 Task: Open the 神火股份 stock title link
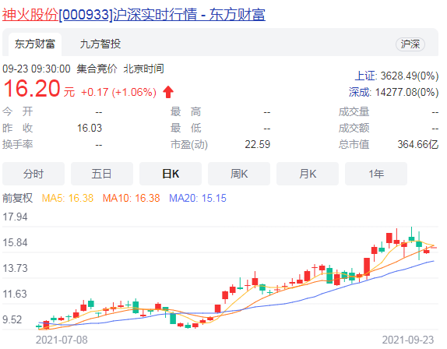tap(134, 14)
